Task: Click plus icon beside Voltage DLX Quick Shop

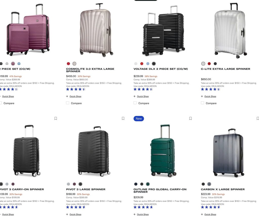Action: click(x=135, y=96)
